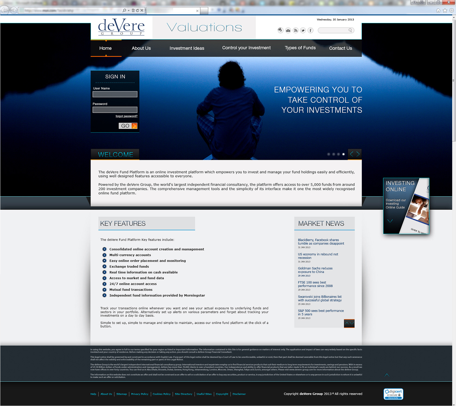Click the address bar search magnifier icon
The width and height of the screenshot is (456, 406).
tap(124, 10)
